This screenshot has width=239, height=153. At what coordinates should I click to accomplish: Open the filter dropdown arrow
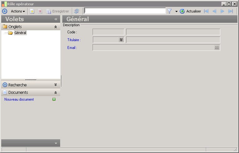[176, 12]
